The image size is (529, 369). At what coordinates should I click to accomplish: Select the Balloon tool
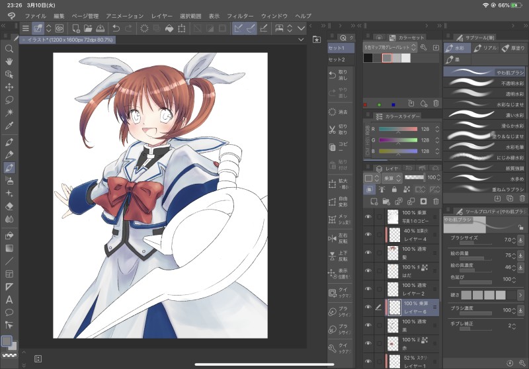pos(9,312)
